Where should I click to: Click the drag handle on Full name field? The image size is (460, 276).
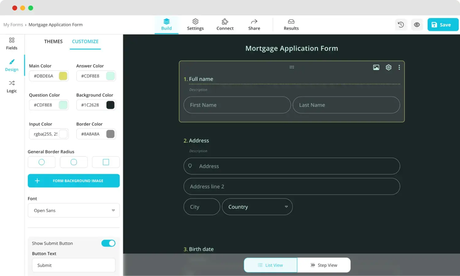coord(292,67)
